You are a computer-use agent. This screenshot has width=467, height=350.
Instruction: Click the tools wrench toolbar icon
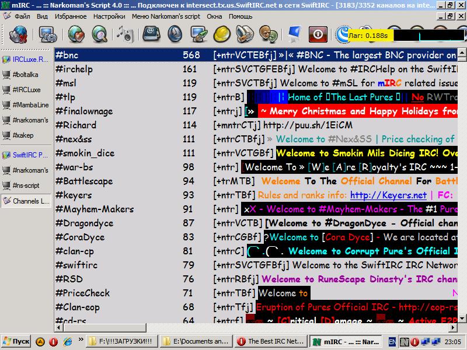pos(245,34)
